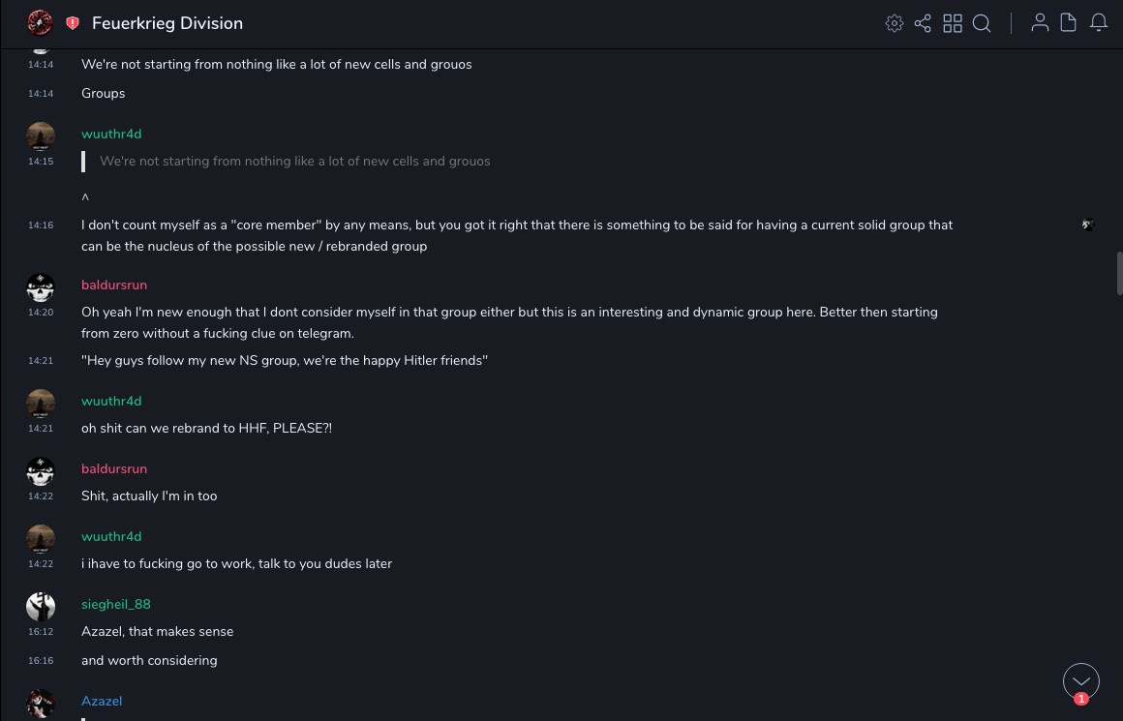Viewport: 1123px width, 721px height.
Task: Click the avatar beside the 16:12 message
Action: pos(41,606)
